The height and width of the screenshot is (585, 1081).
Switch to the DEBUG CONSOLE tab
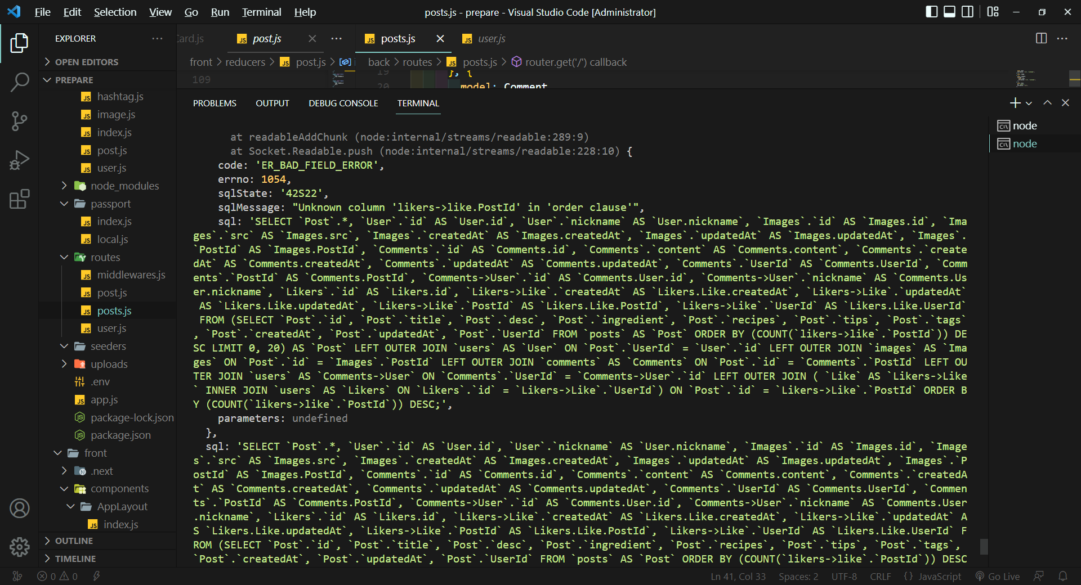343,103
